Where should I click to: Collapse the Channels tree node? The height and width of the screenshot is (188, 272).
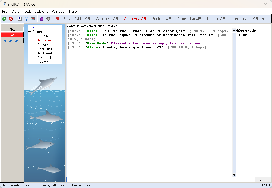coord(30,32)
